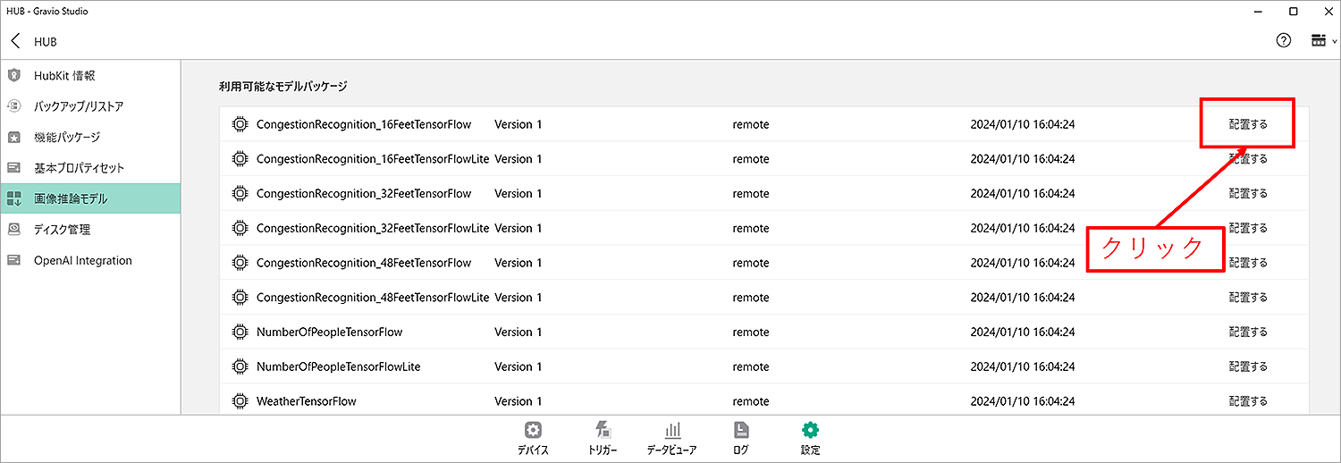
Task: Select the CongestionRecognition_32FeetTensorFlowLite model name
Action: (373, 228)
